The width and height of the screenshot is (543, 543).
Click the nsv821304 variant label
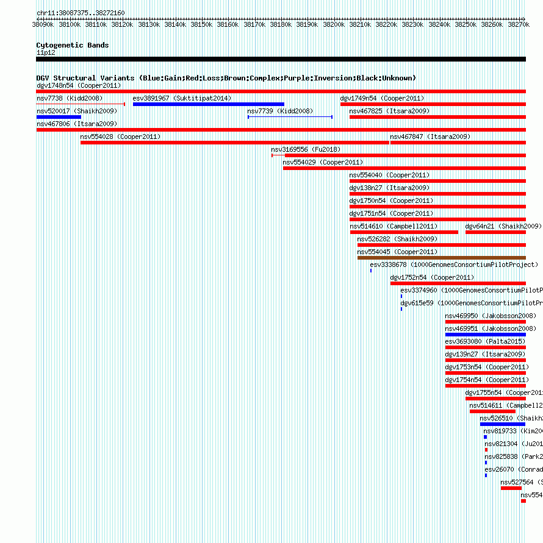[514, 444]
